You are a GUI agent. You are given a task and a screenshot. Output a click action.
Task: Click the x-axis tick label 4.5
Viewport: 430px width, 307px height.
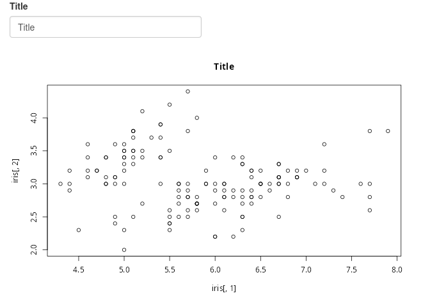pyautogui.click(x=79, y=270)
